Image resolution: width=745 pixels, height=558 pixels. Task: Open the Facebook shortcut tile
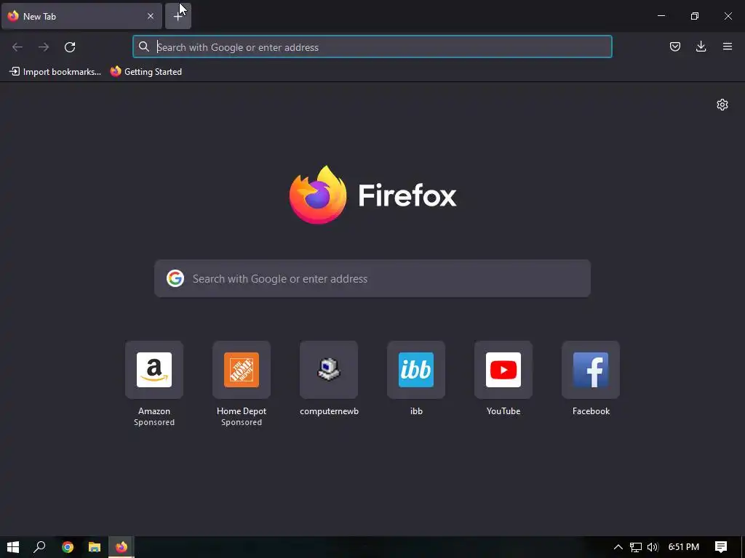click(x=591, y=370)
